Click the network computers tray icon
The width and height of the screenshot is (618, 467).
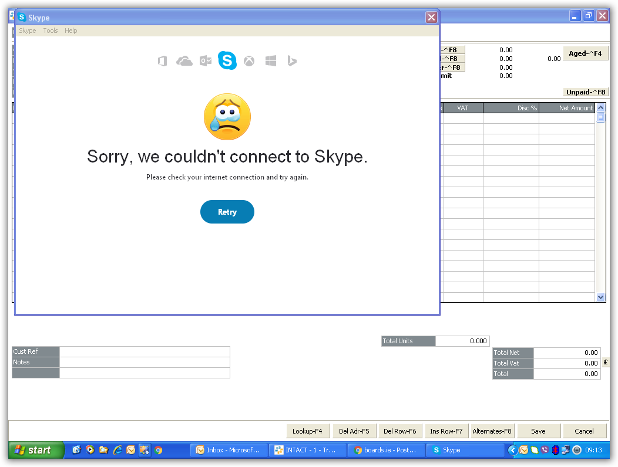pos(566,449)
